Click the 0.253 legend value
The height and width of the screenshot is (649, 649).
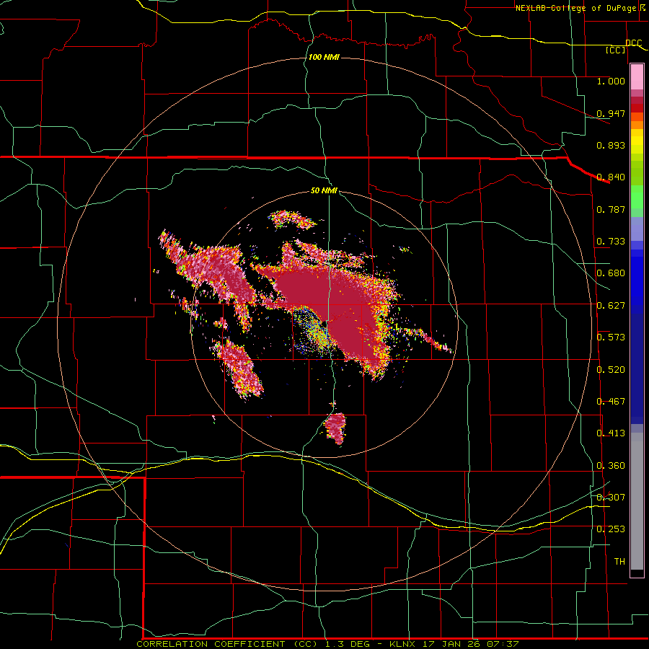(x=611, y=529)
